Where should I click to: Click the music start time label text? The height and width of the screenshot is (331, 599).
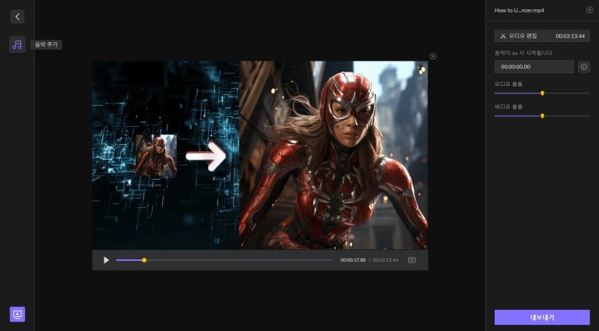pyautogui.click(x=523, y=53)
